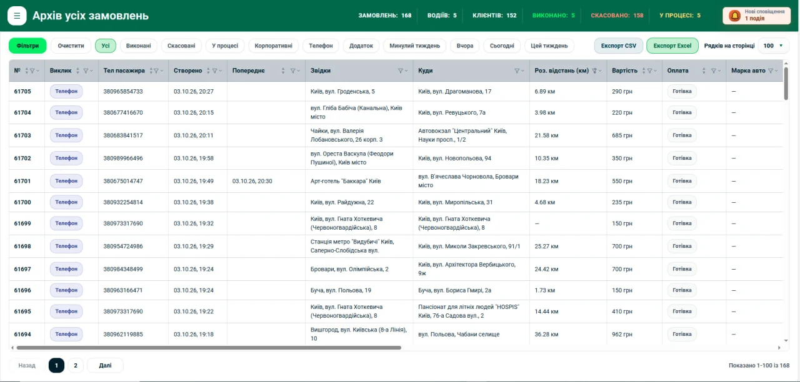Screen dimensions: 800x382
Task: Click the scheduled time 03.10.26, 20:30
Action: 252,181
